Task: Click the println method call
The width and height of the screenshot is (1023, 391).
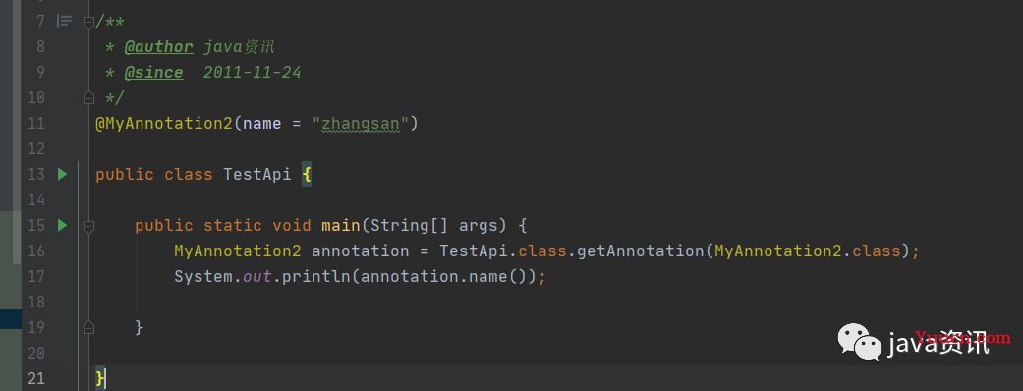Action: 316,276
